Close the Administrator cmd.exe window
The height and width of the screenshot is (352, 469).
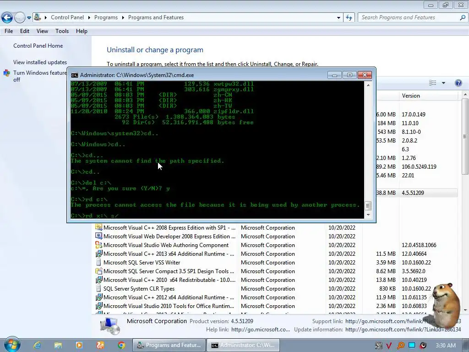(365, 75)
